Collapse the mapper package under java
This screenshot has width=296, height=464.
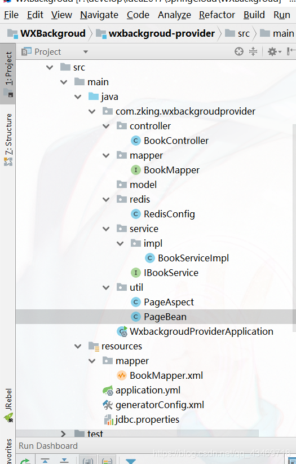point(106,155)
